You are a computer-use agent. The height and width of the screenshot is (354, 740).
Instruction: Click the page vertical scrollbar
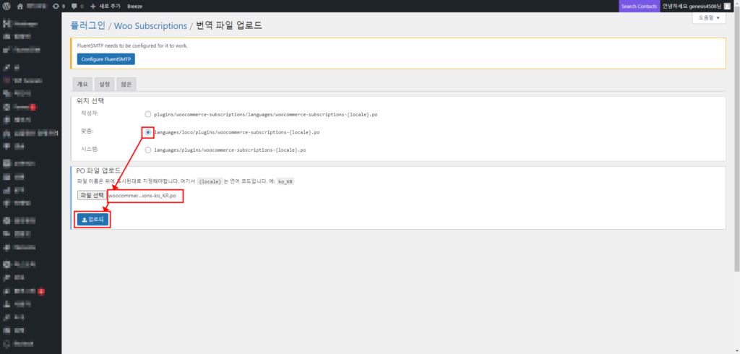tap(737, 142)
